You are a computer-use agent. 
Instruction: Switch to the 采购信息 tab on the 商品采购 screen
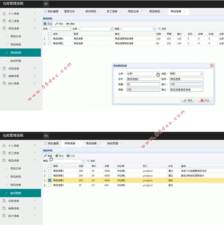[x=70, y=143]
